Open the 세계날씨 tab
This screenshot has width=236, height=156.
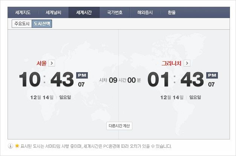54,12
